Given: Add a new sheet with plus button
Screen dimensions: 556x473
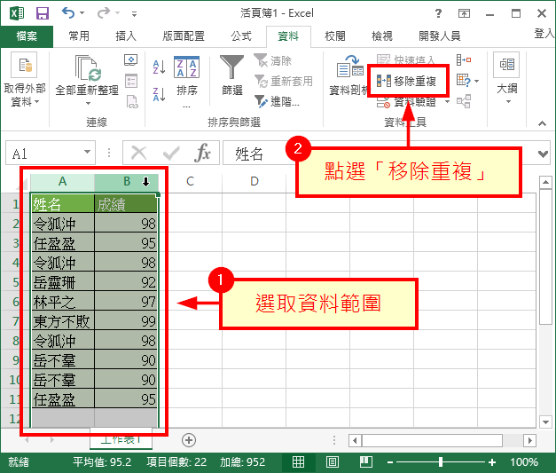Looking at the screenshot, I should tap(188, 439).
